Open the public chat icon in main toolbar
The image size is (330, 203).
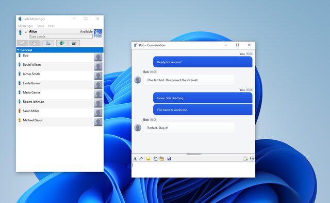click(x=74, y=43)
